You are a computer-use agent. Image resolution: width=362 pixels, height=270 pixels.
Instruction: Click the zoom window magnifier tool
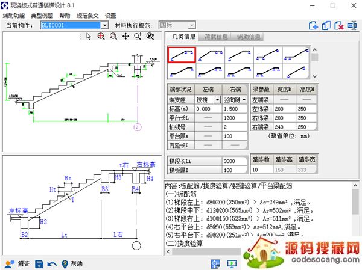138,36
